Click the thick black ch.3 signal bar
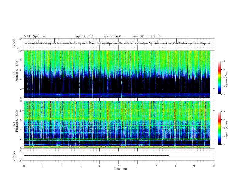The height and width of the screenshot is (186, 240). (96, 156)
